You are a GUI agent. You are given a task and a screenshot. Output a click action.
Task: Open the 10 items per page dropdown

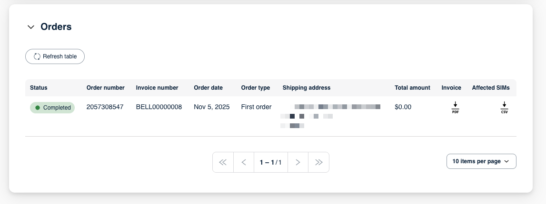pos(481,161)
